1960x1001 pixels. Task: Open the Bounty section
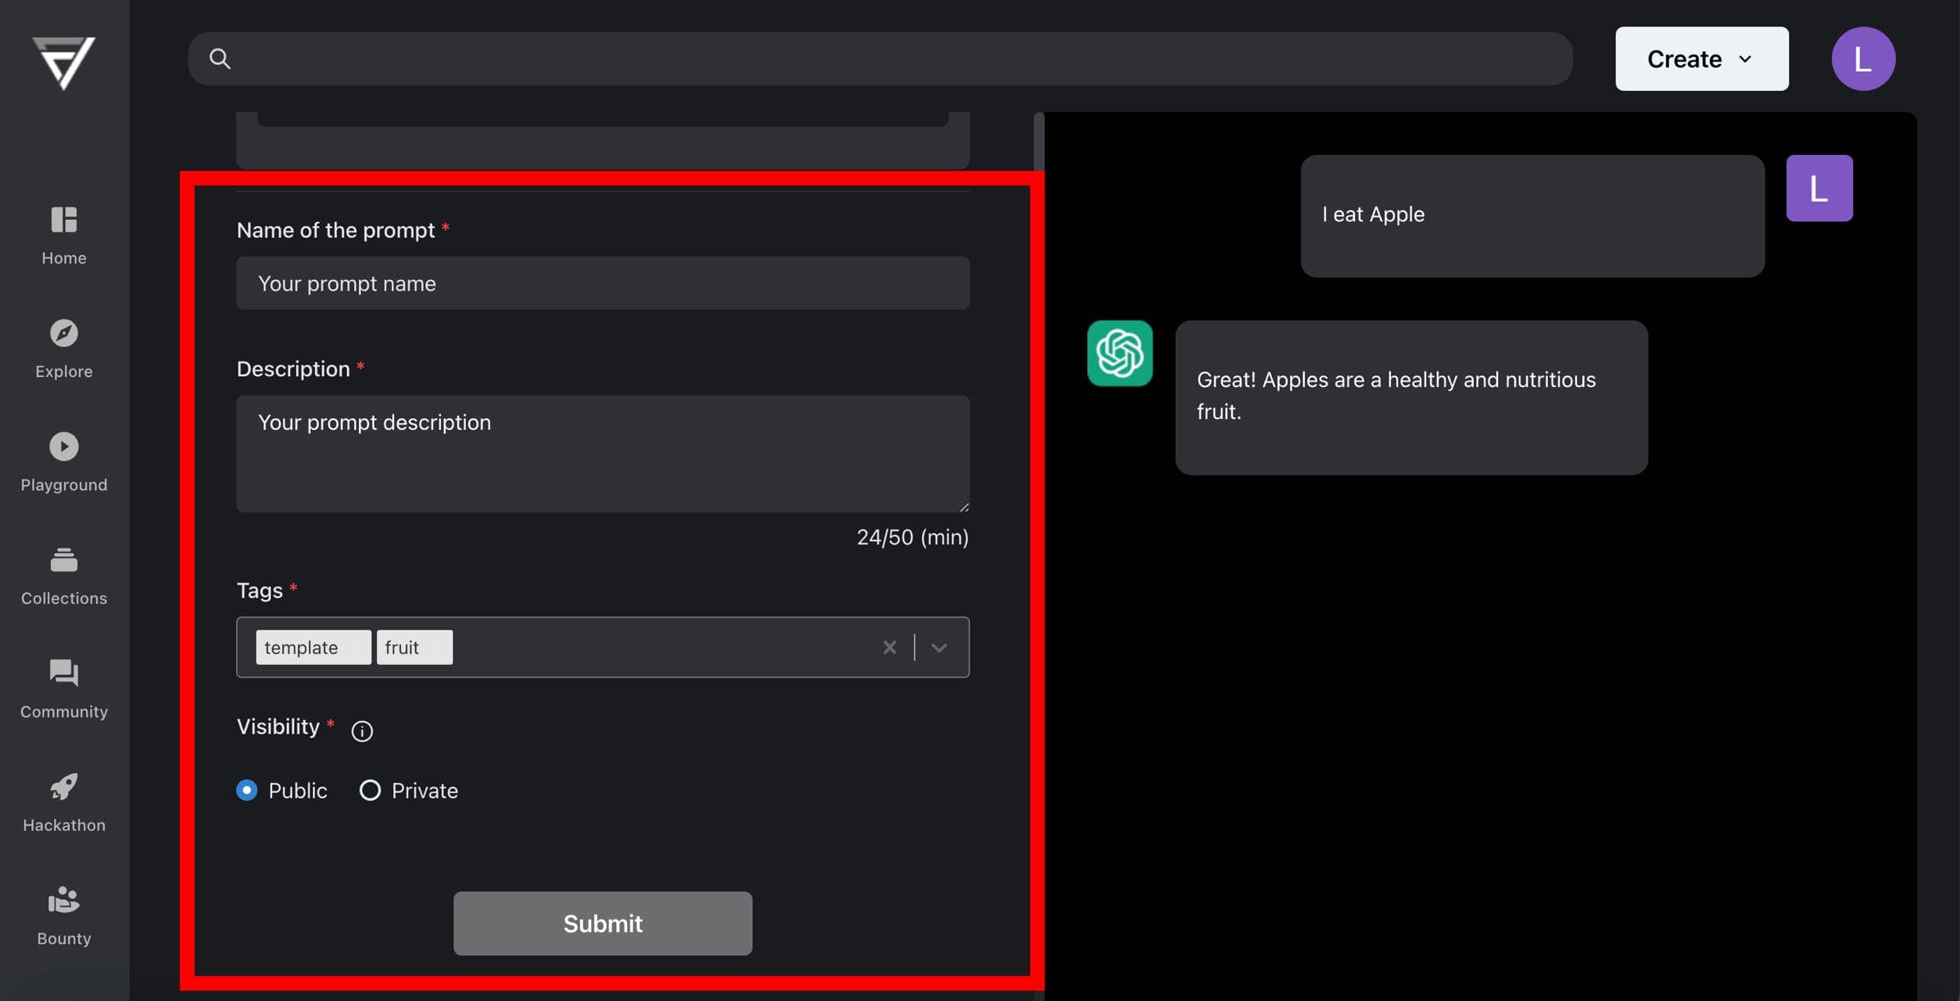click(x=64, y=917)
